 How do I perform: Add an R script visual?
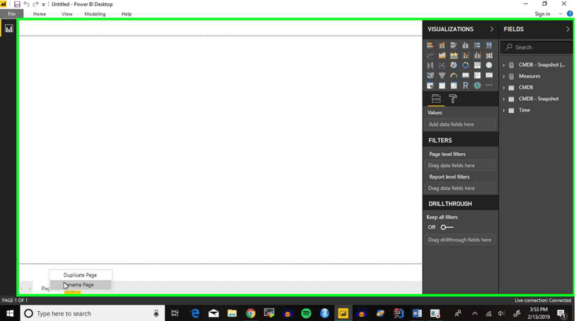pyautogui.click(x=466, y=85)
